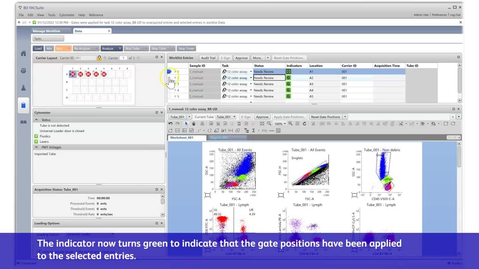Click the carrier lock icon
The image size is (479, 269).
[x=99, y=58]
